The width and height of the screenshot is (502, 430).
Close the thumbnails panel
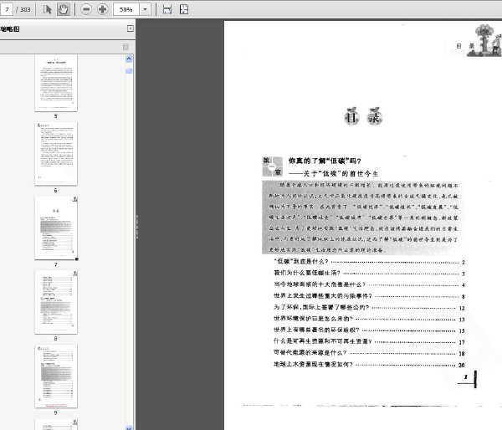(x=131, y=28)
